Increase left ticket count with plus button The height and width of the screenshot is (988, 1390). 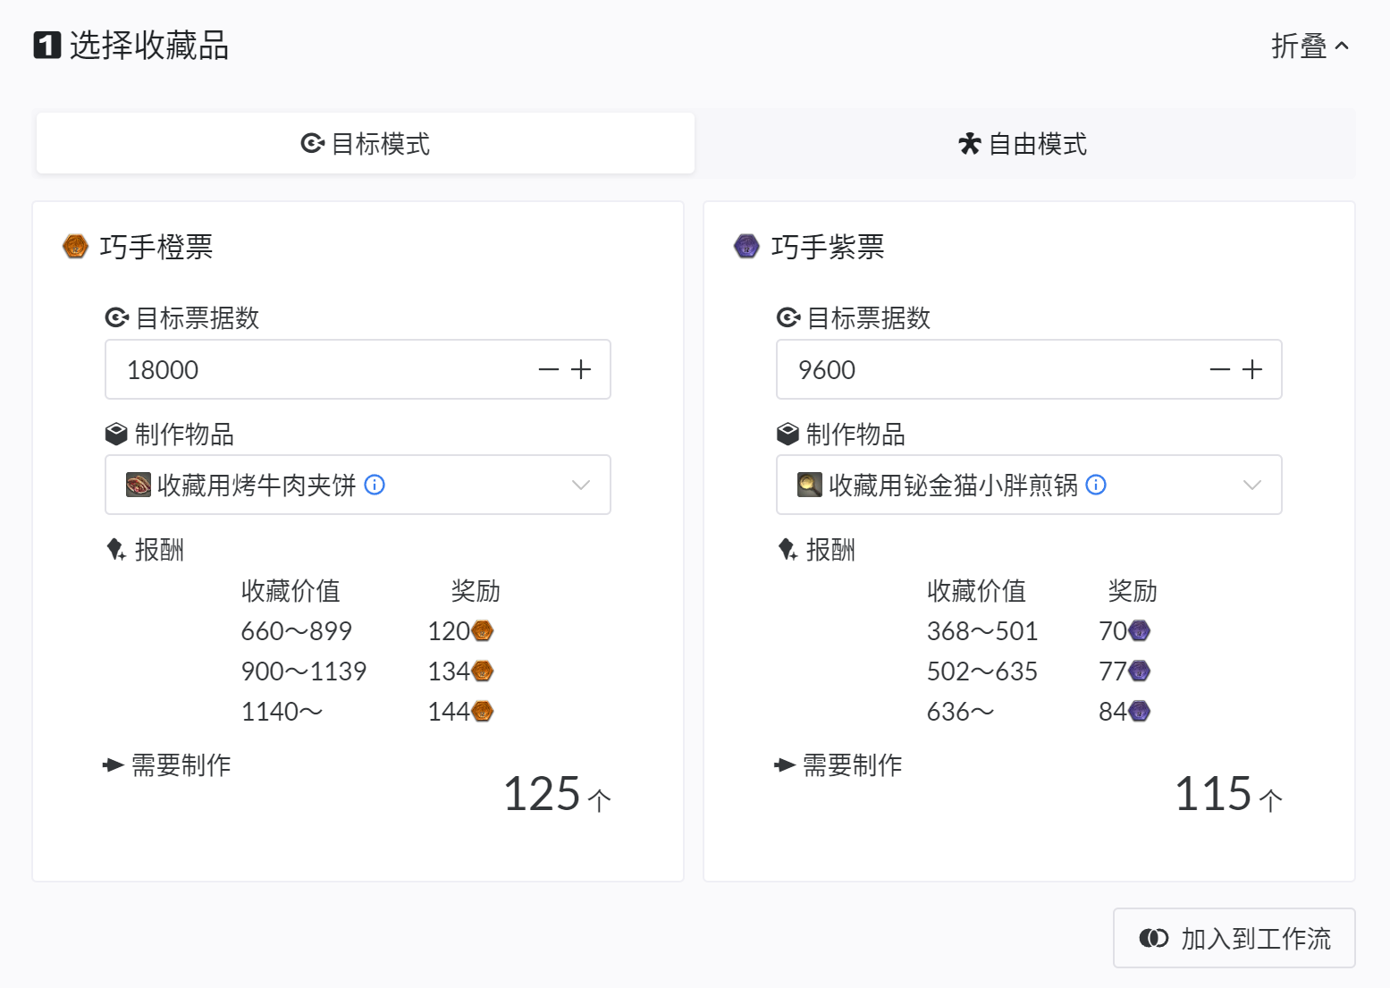click(581, 369)
